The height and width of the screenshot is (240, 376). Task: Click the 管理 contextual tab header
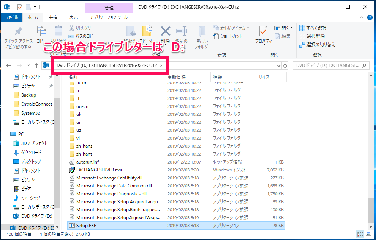click(109, 8)
